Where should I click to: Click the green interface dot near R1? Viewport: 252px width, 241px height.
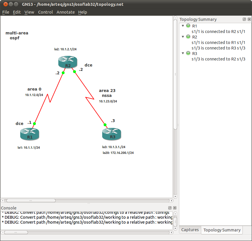(34, 124)
